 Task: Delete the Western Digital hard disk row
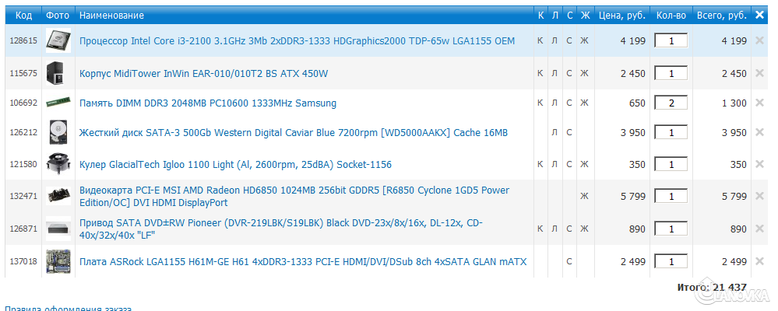click(x=759, y=133)
